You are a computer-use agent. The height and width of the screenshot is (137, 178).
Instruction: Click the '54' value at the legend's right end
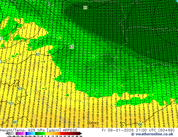click(81, 136)
